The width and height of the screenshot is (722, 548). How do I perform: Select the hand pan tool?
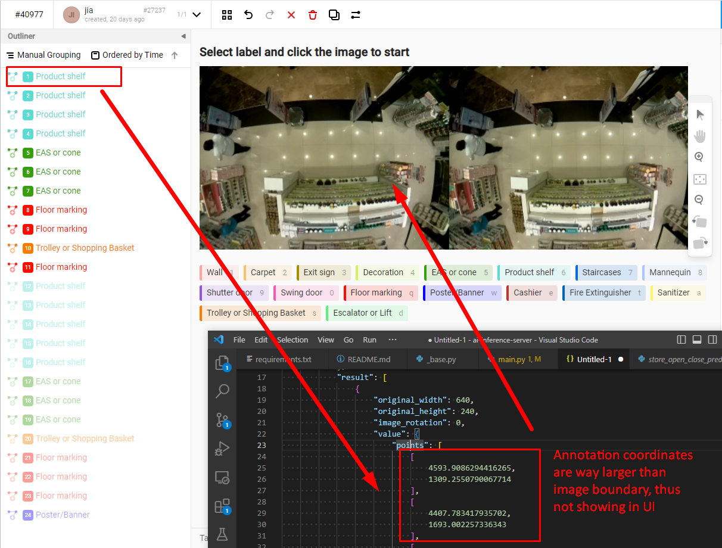pos(700,136)
